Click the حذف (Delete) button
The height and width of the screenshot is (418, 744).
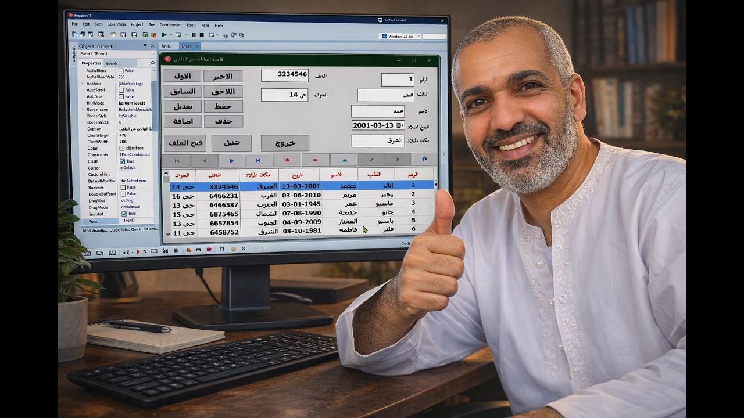pyautogui.click(x=223, y=121)
